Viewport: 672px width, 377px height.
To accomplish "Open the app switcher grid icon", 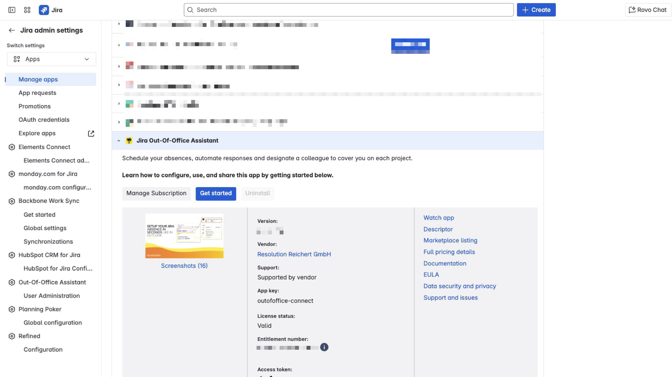I will pos(27,10).
